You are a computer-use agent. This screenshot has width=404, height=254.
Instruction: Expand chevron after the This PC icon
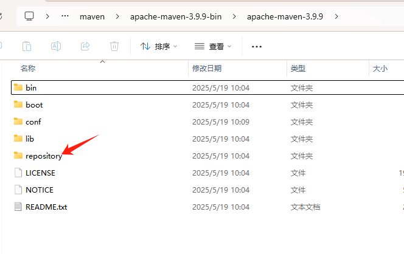point(47,16)
